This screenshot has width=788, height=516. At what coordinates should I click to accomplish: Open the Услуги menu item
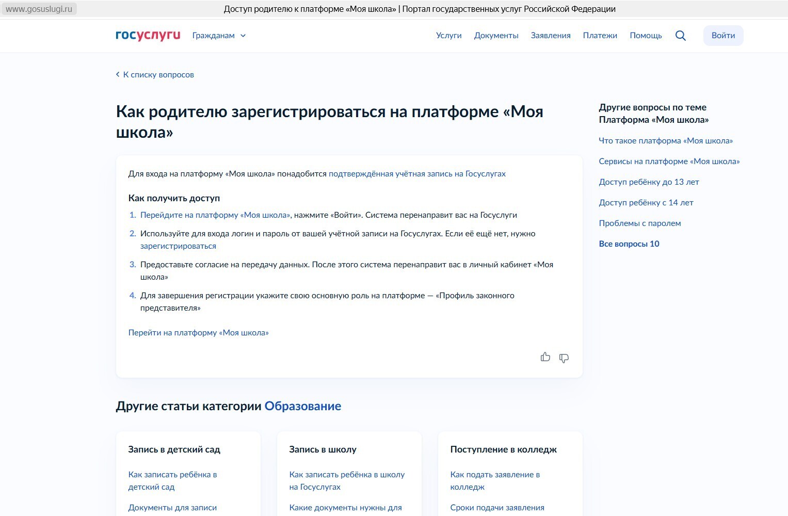(449, 36)
